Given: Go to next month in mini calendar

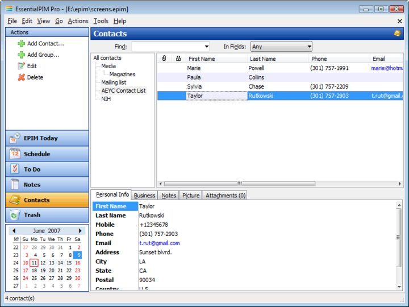Looking at the screenshot, I should point(80,230).
